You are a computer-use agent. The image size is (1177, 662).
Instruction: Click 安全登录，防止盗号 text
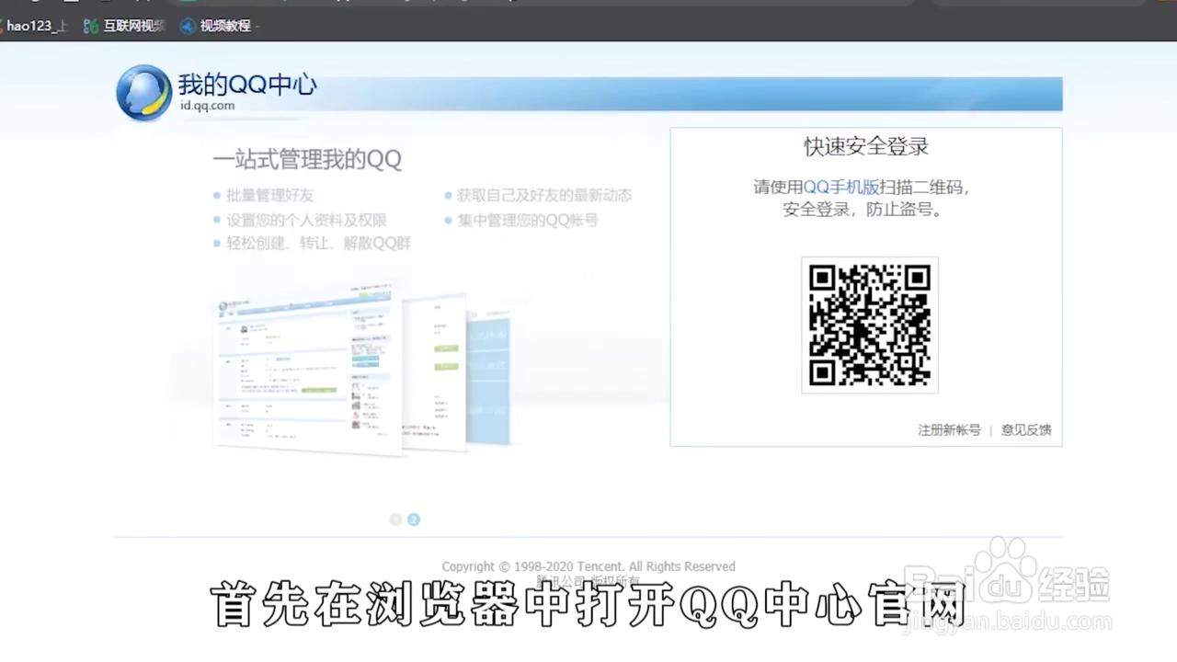coord(863,209)
